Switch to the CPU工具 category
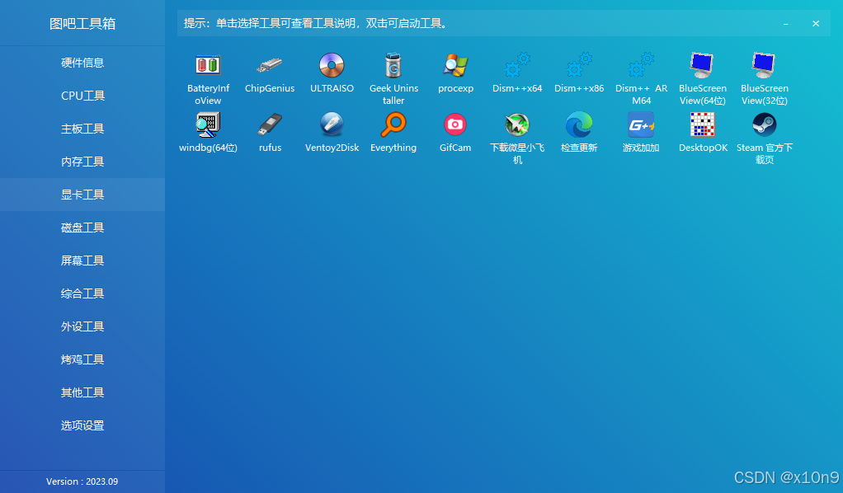The width and height of the screenshot is (843, 493). [82, 96]
